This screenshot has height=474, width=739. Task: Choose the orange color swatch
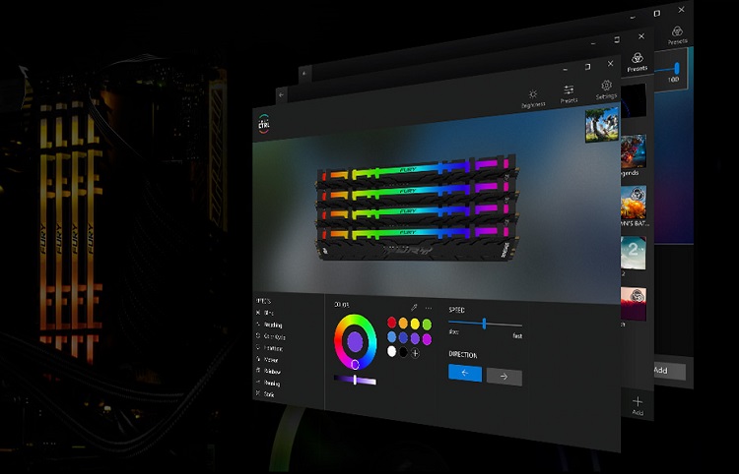403,324
